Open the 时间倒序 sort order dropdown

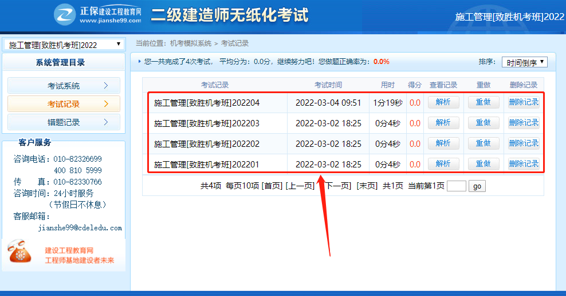(x=524, y=62)
